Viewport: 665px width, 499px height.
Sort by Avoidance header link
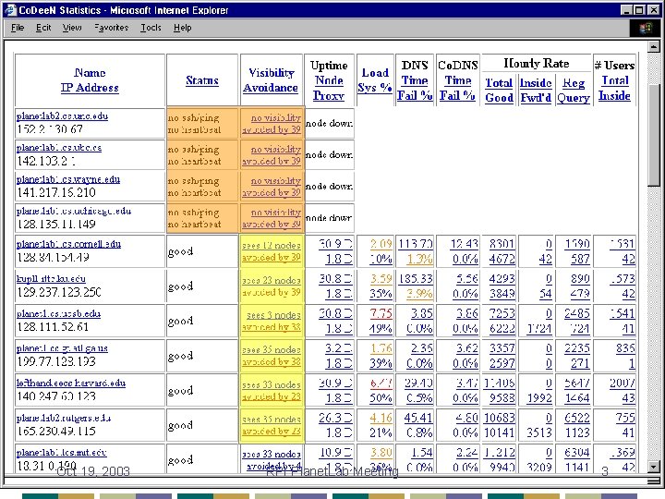pos(271,88)
